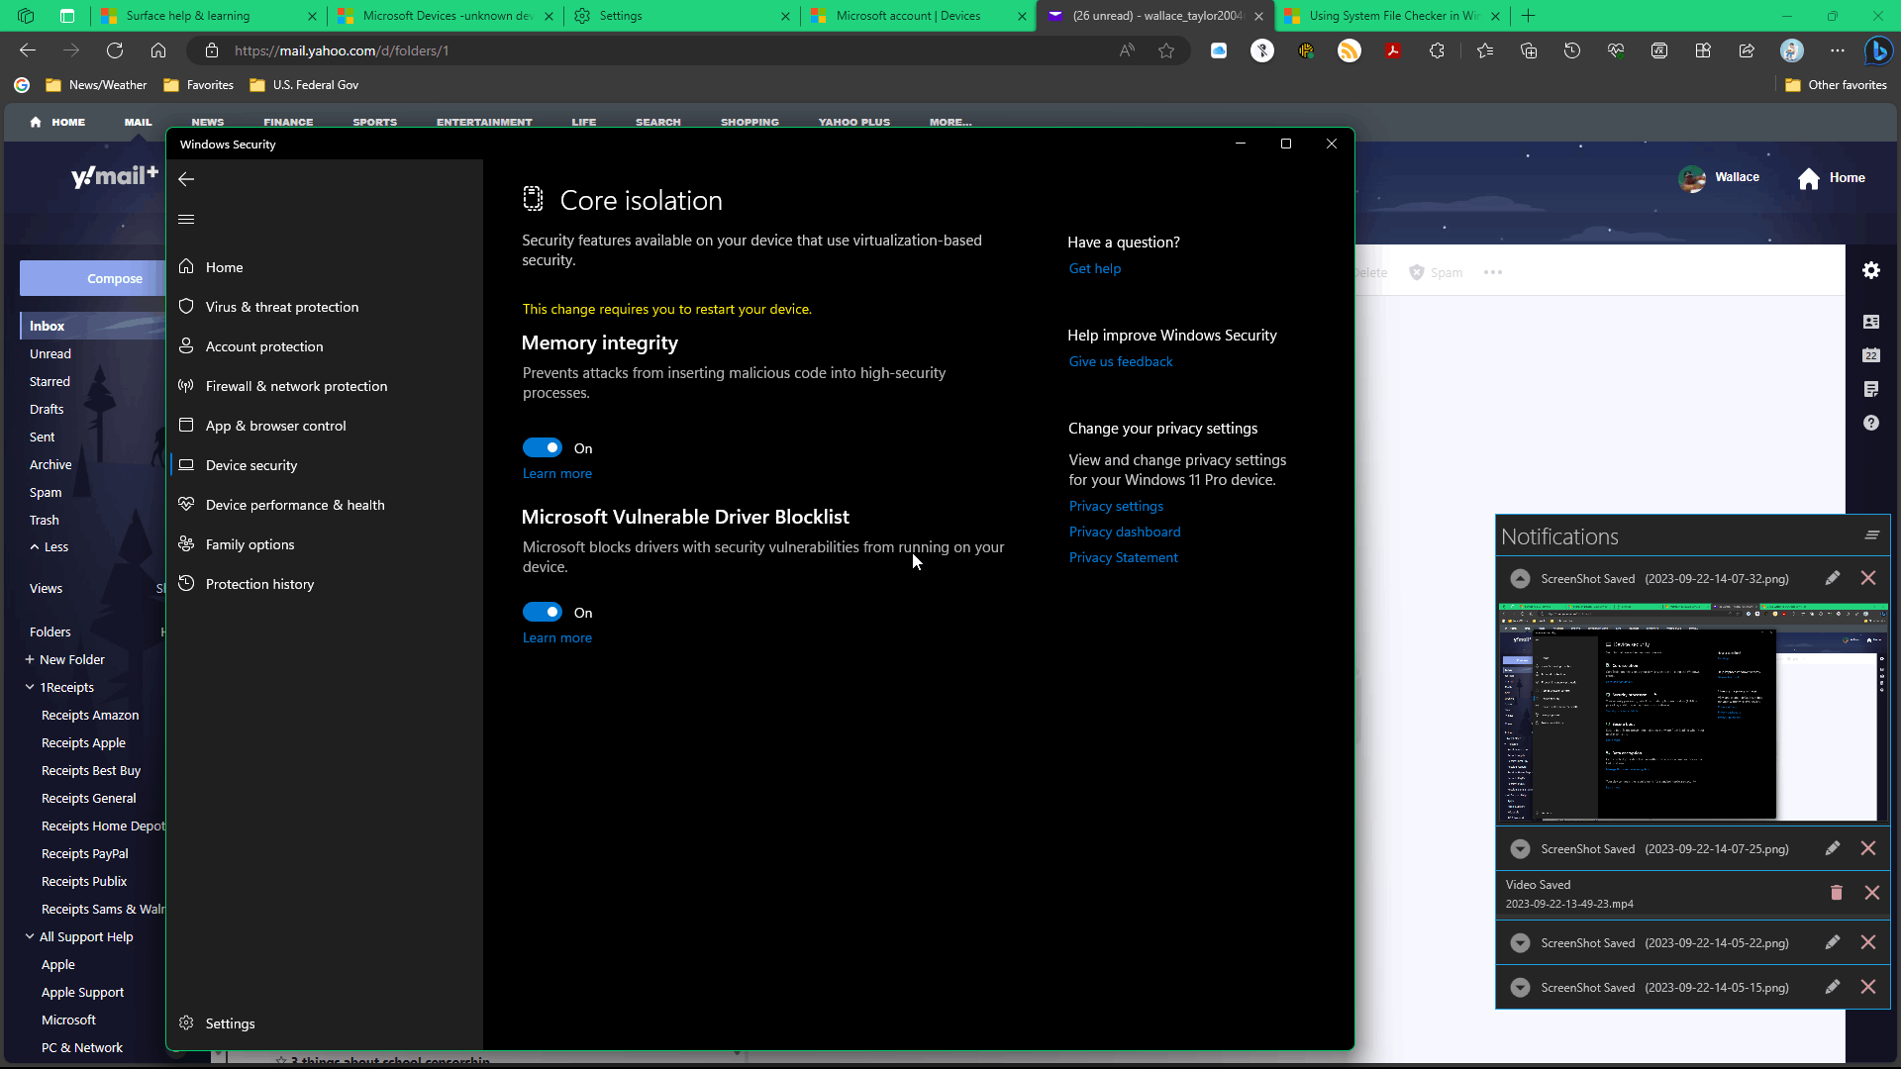Add this page to favorites star
Screen dimensions: 1901x1069
click(x=1166, y=50)
